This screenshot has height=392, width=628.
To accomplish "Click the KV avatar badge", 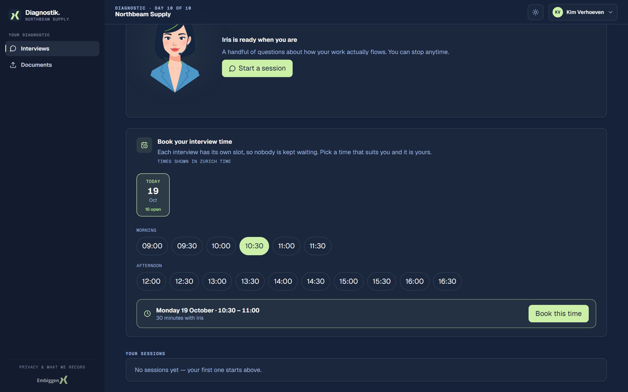I will [x=557, y=12].
